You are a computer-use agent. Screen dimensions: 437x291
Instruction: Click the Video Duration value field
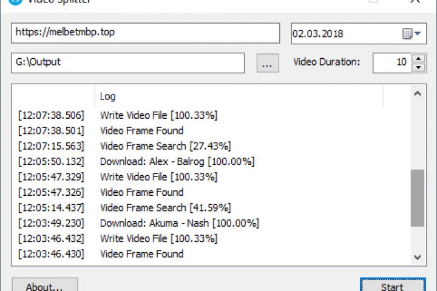[391, 62]
